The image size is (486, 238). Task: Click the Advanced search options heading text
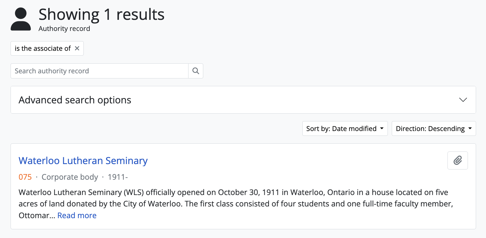[x=75, y=100]
